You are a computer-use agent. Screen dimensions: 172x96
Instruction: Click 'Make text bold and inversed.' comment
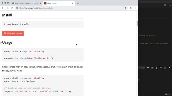154,43
